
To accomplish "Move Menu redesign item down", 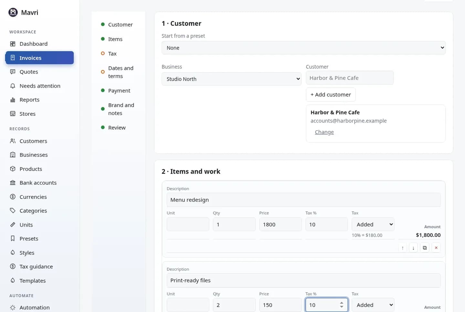I will pyautogui.click(x=413, y=248).
